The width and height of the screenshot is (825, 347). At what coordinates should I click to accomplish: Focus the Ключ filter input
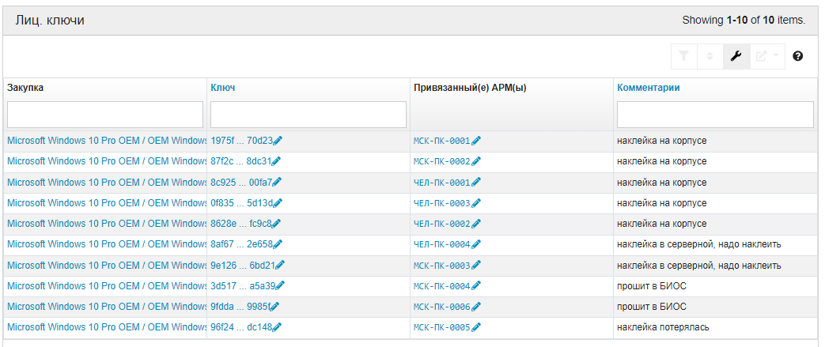(x=308, y=115)
